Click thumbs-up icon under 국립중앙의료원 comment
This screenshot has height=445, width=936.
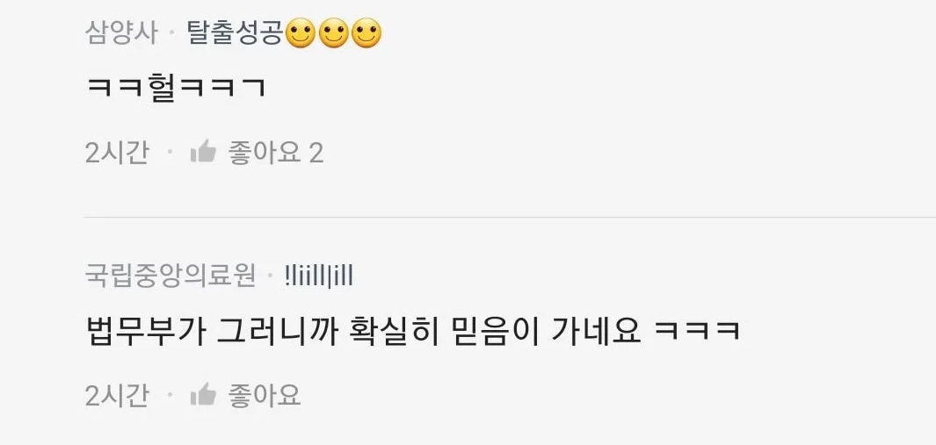click(x=203, y=394)
